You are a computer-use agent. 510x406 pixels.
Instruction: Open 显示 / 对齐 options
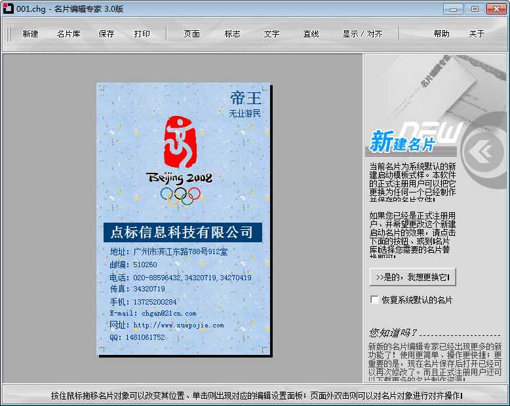click(x=362, y=34)
